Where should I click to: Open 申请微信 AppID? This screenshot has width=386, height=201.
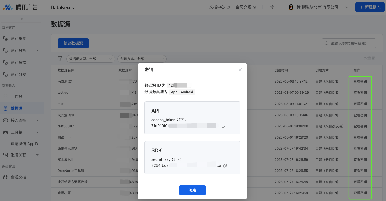25,144
